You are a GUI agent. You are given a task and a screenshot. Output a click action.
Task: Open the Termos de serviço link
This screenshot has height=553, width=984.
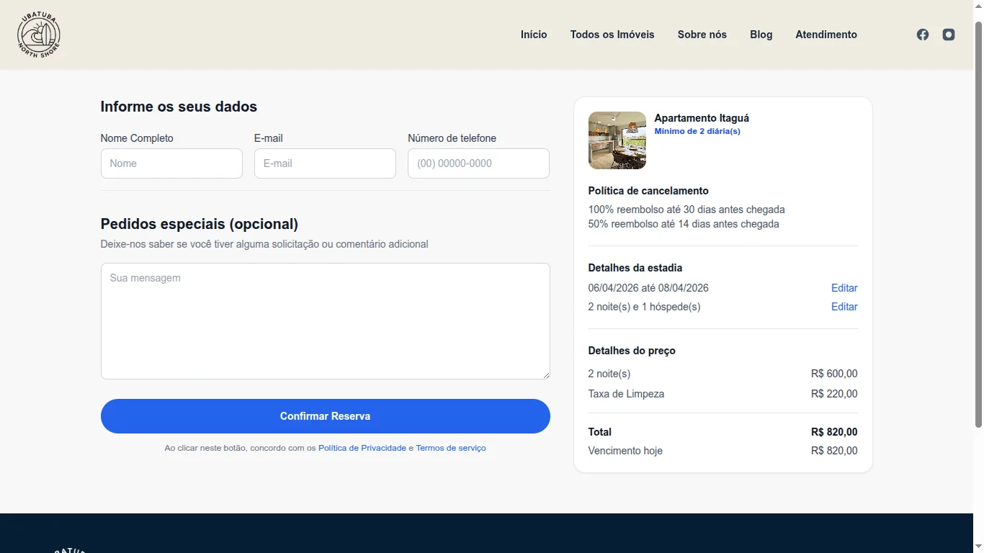tap(451, 448)
